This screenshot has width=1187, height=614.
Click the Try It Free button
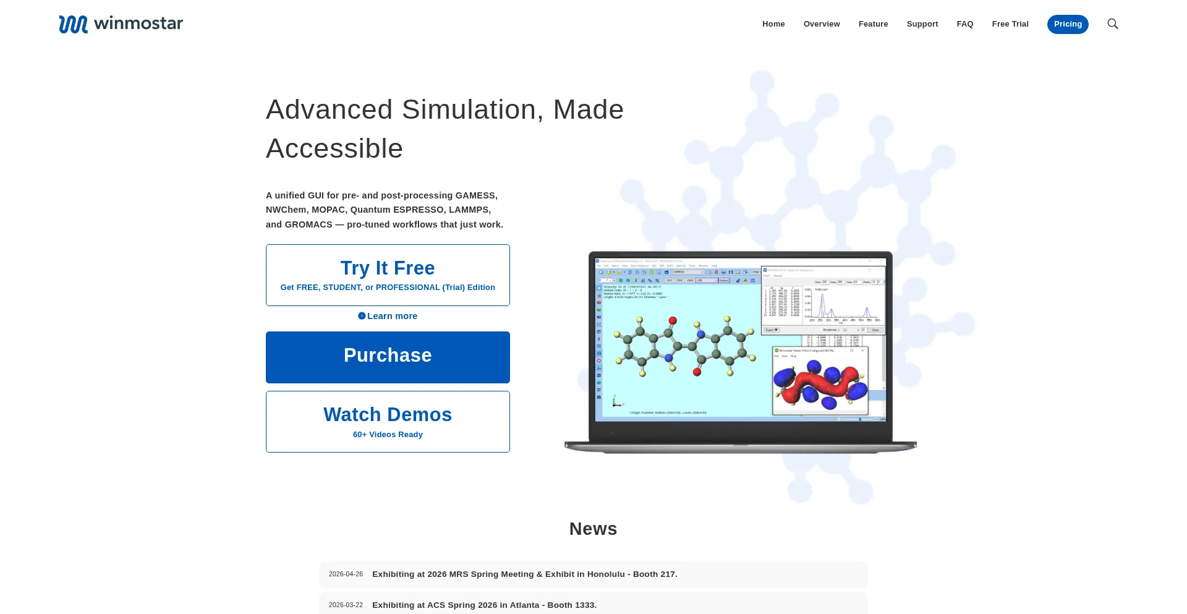tap(388, 275)
